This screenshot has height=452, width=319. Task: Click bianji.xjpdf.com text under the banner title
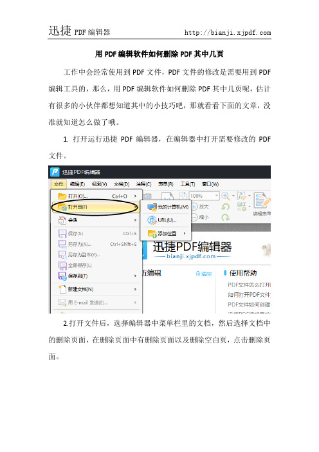[x=191, y=256]
